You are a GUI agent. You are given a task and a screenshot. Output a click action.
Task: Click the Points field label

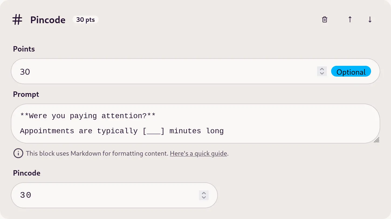[24, 49]
